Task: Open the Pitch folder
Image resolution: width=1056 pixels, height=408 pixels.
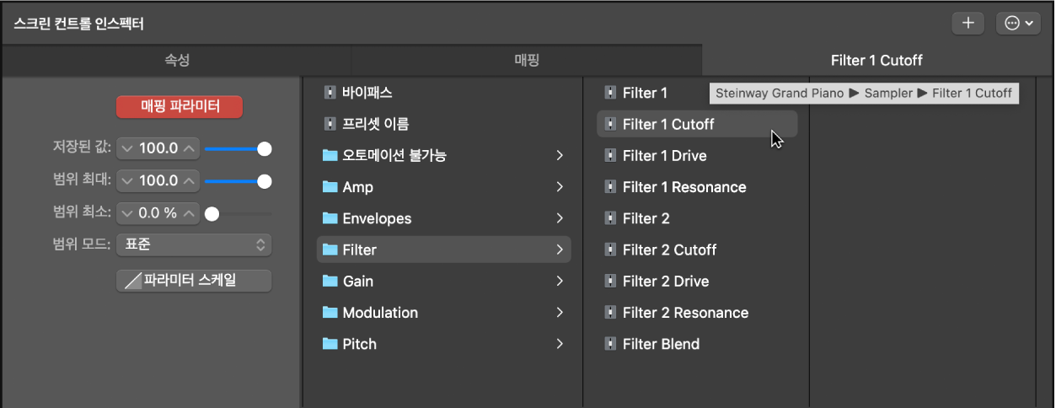Action: click(x=359, y=344)
